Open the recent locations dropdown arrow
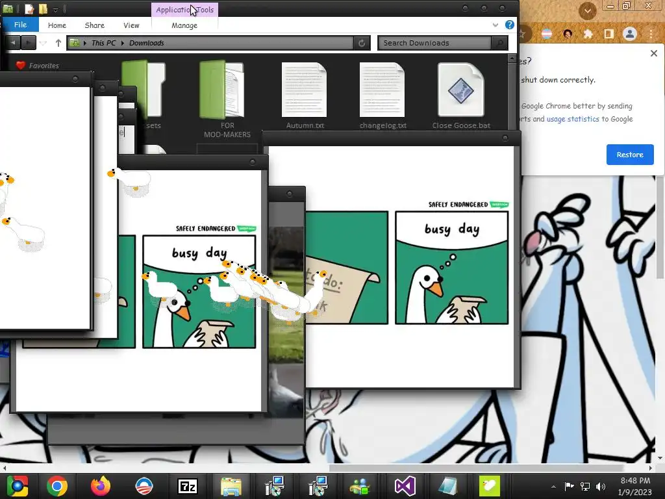This screenshot has width=665, height=499. pos(43,43)
